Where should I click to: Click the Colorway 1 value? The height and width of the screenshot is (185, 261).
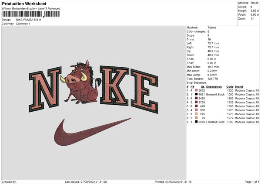pos(23,24)
